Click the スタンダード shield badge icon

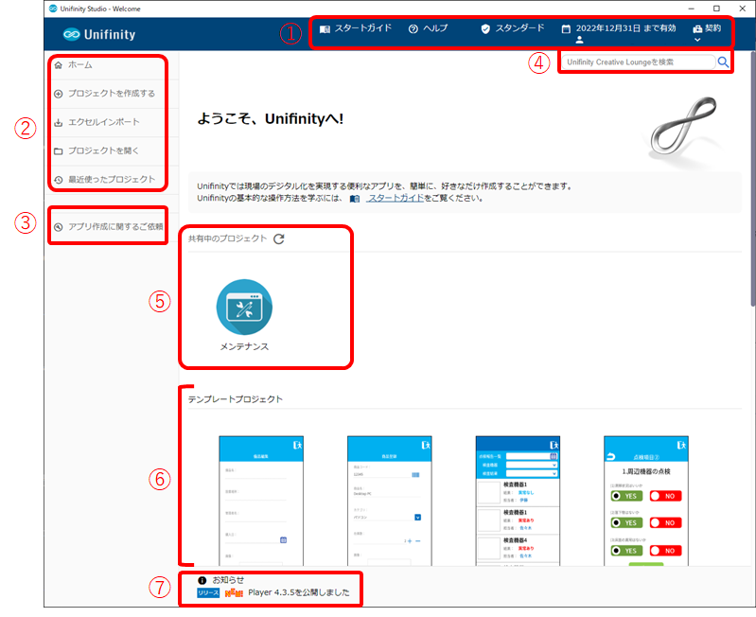[x=485, y=29]
